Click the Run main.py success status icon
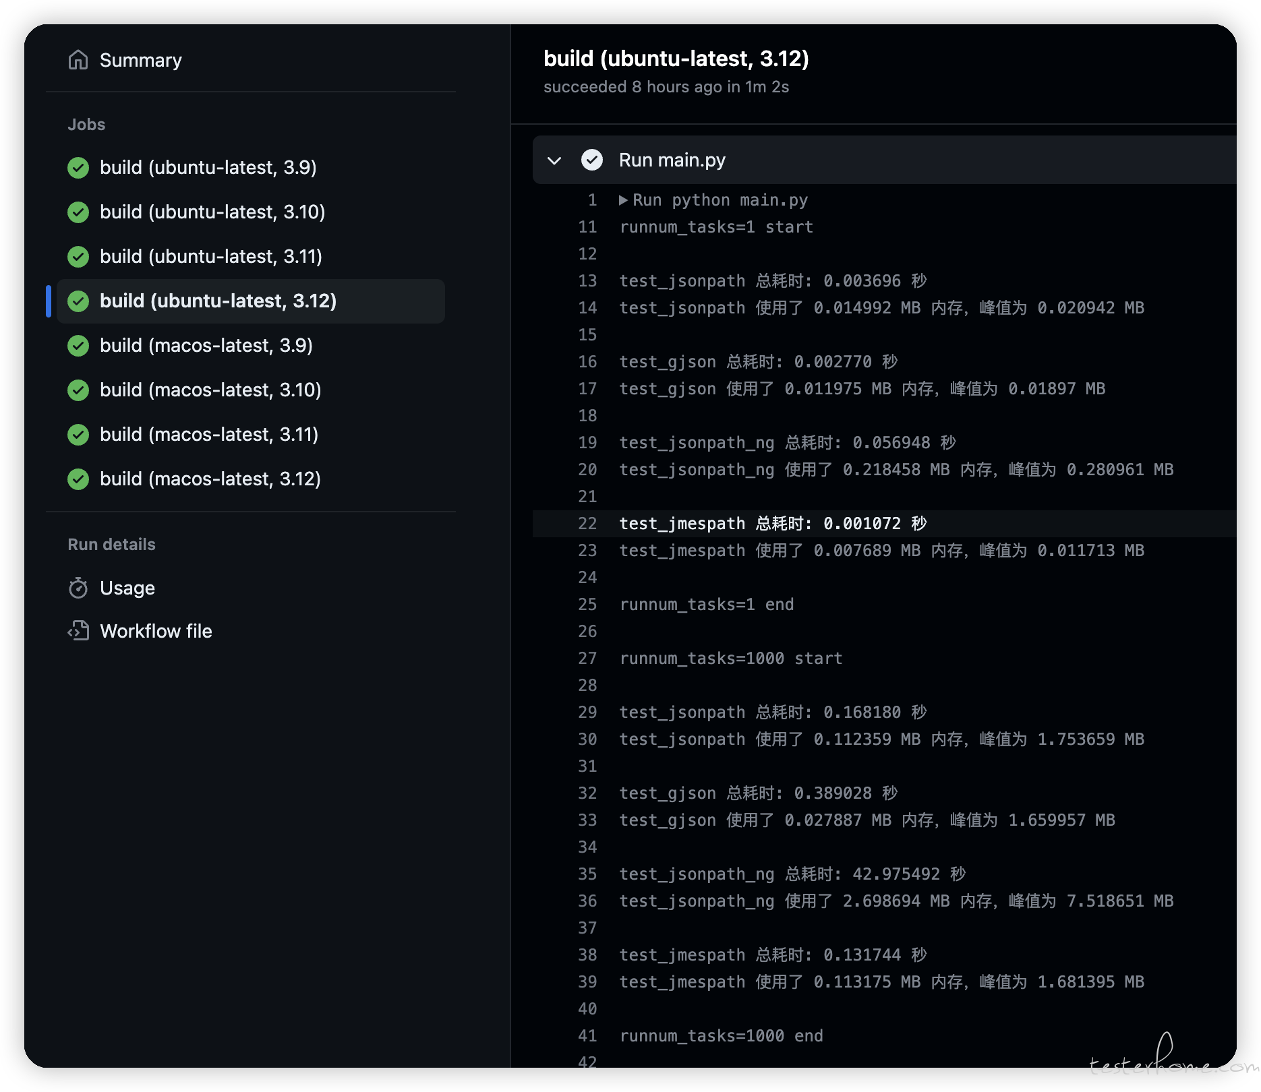 (x=591, y=160)
